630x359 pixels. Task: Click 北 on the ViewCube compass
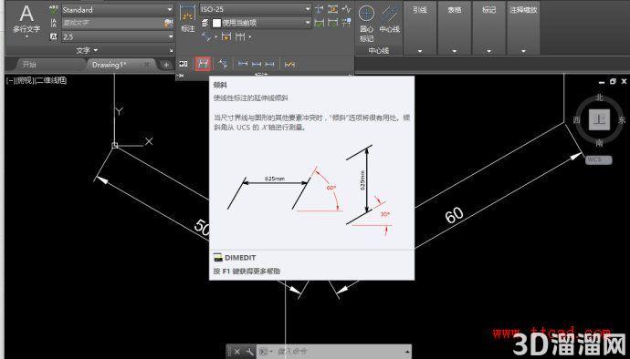click(600, 97)
